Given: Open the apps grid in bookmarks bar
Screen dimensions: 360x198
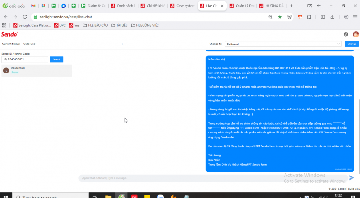Looking at the screenshot, I should pyautogui.click(x=4, y=25).
